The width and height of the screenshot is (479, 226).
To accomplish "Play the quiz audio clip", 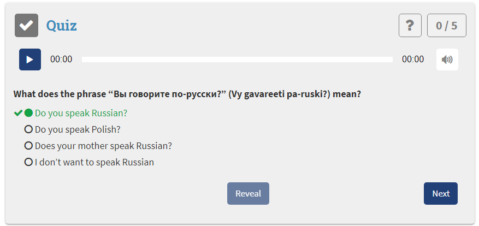I will [30, 60].
